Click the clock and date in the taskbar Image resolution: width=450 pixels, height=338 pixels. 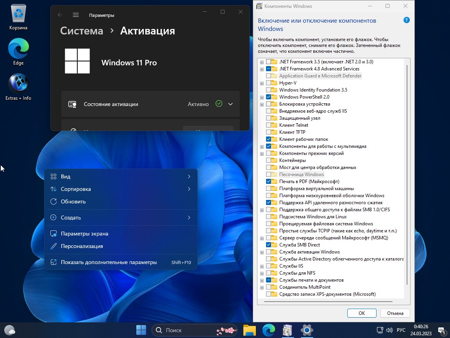421,330
